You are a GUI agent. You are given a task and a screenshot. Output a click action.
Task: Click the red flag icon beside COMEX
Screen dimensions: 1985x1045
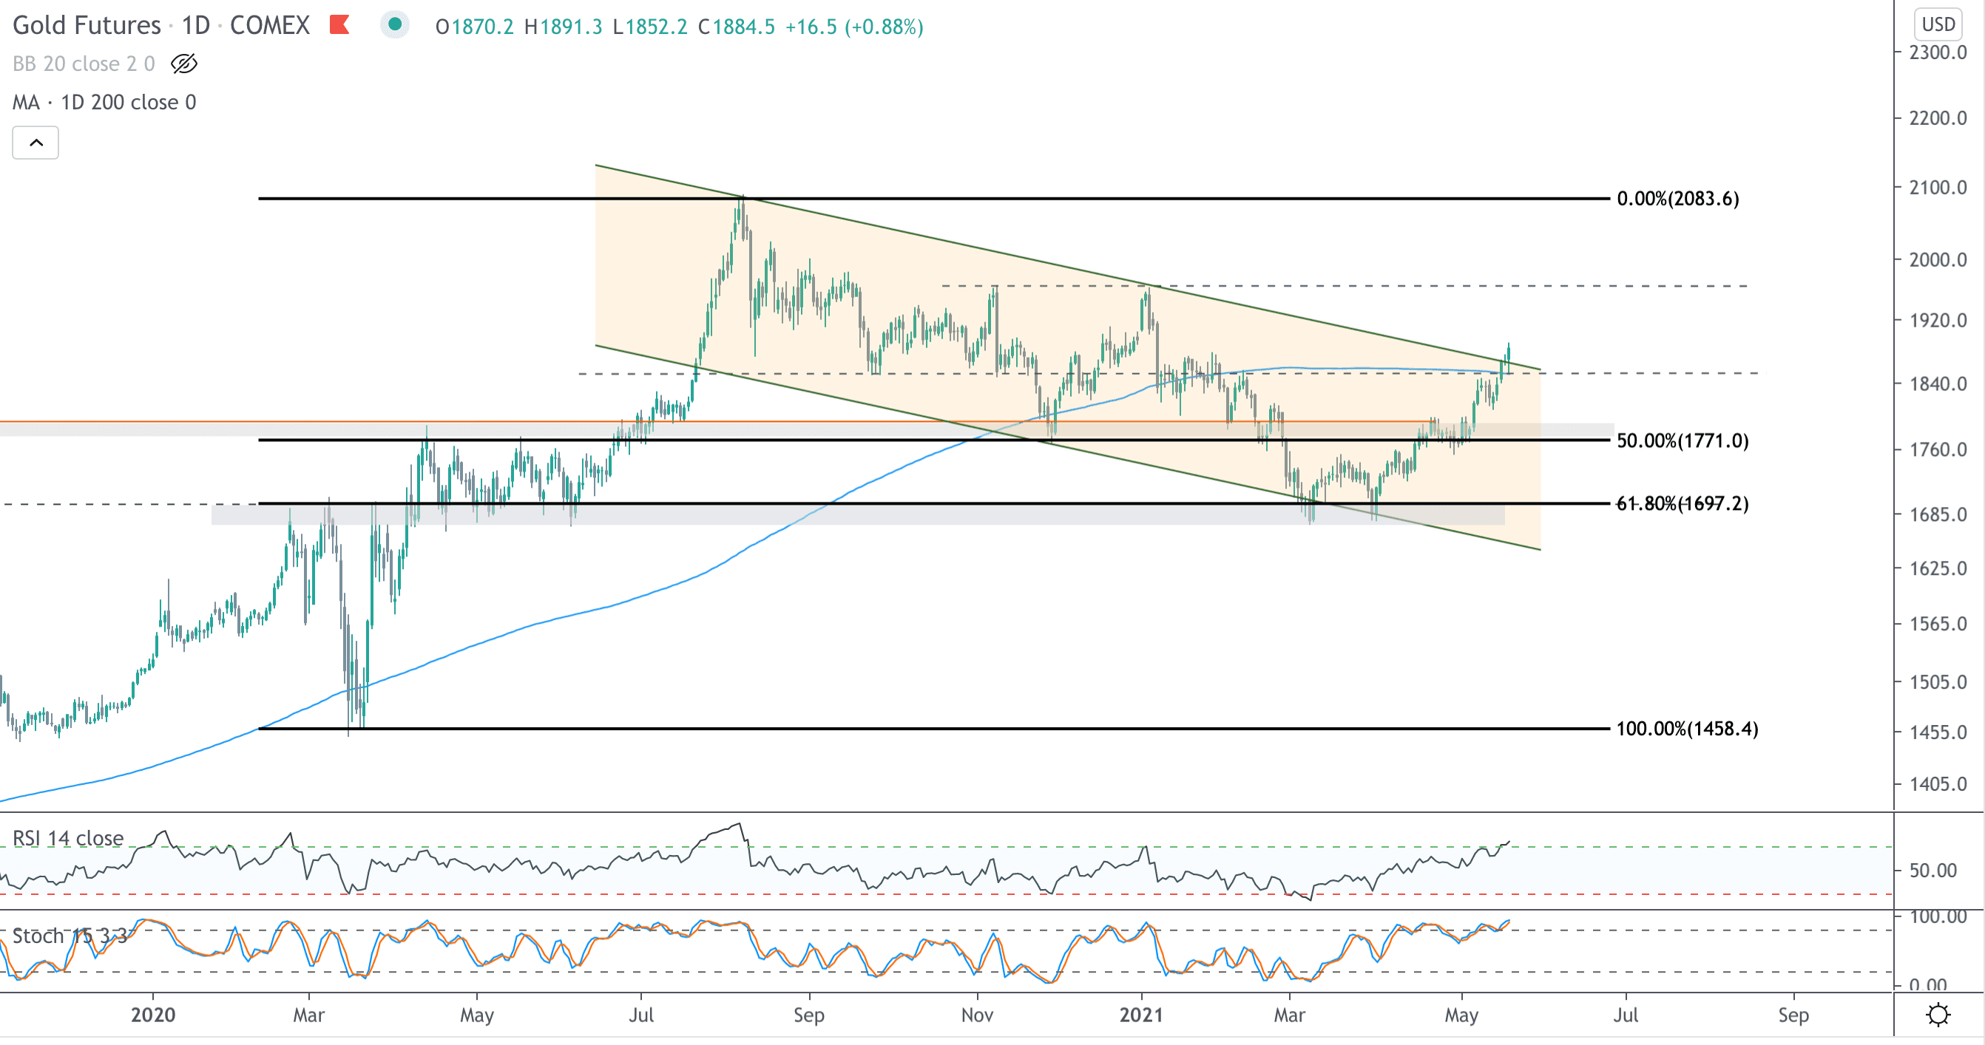point(339,25)
